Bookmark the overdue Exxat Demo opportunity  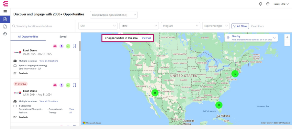pyautogui.click(x=74, y=85)
